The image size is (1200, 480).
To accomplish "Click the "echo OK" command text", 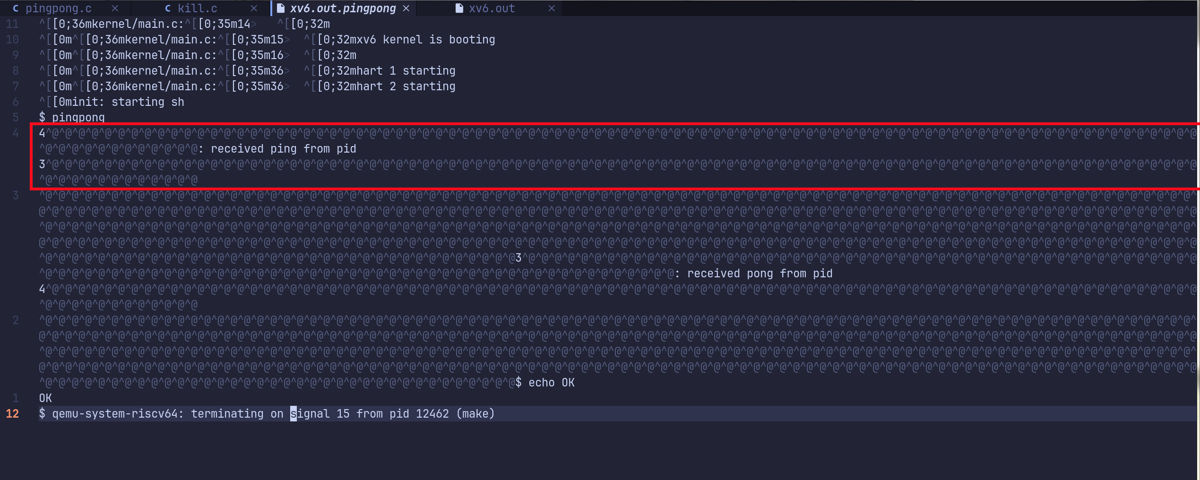I will 551,383.
